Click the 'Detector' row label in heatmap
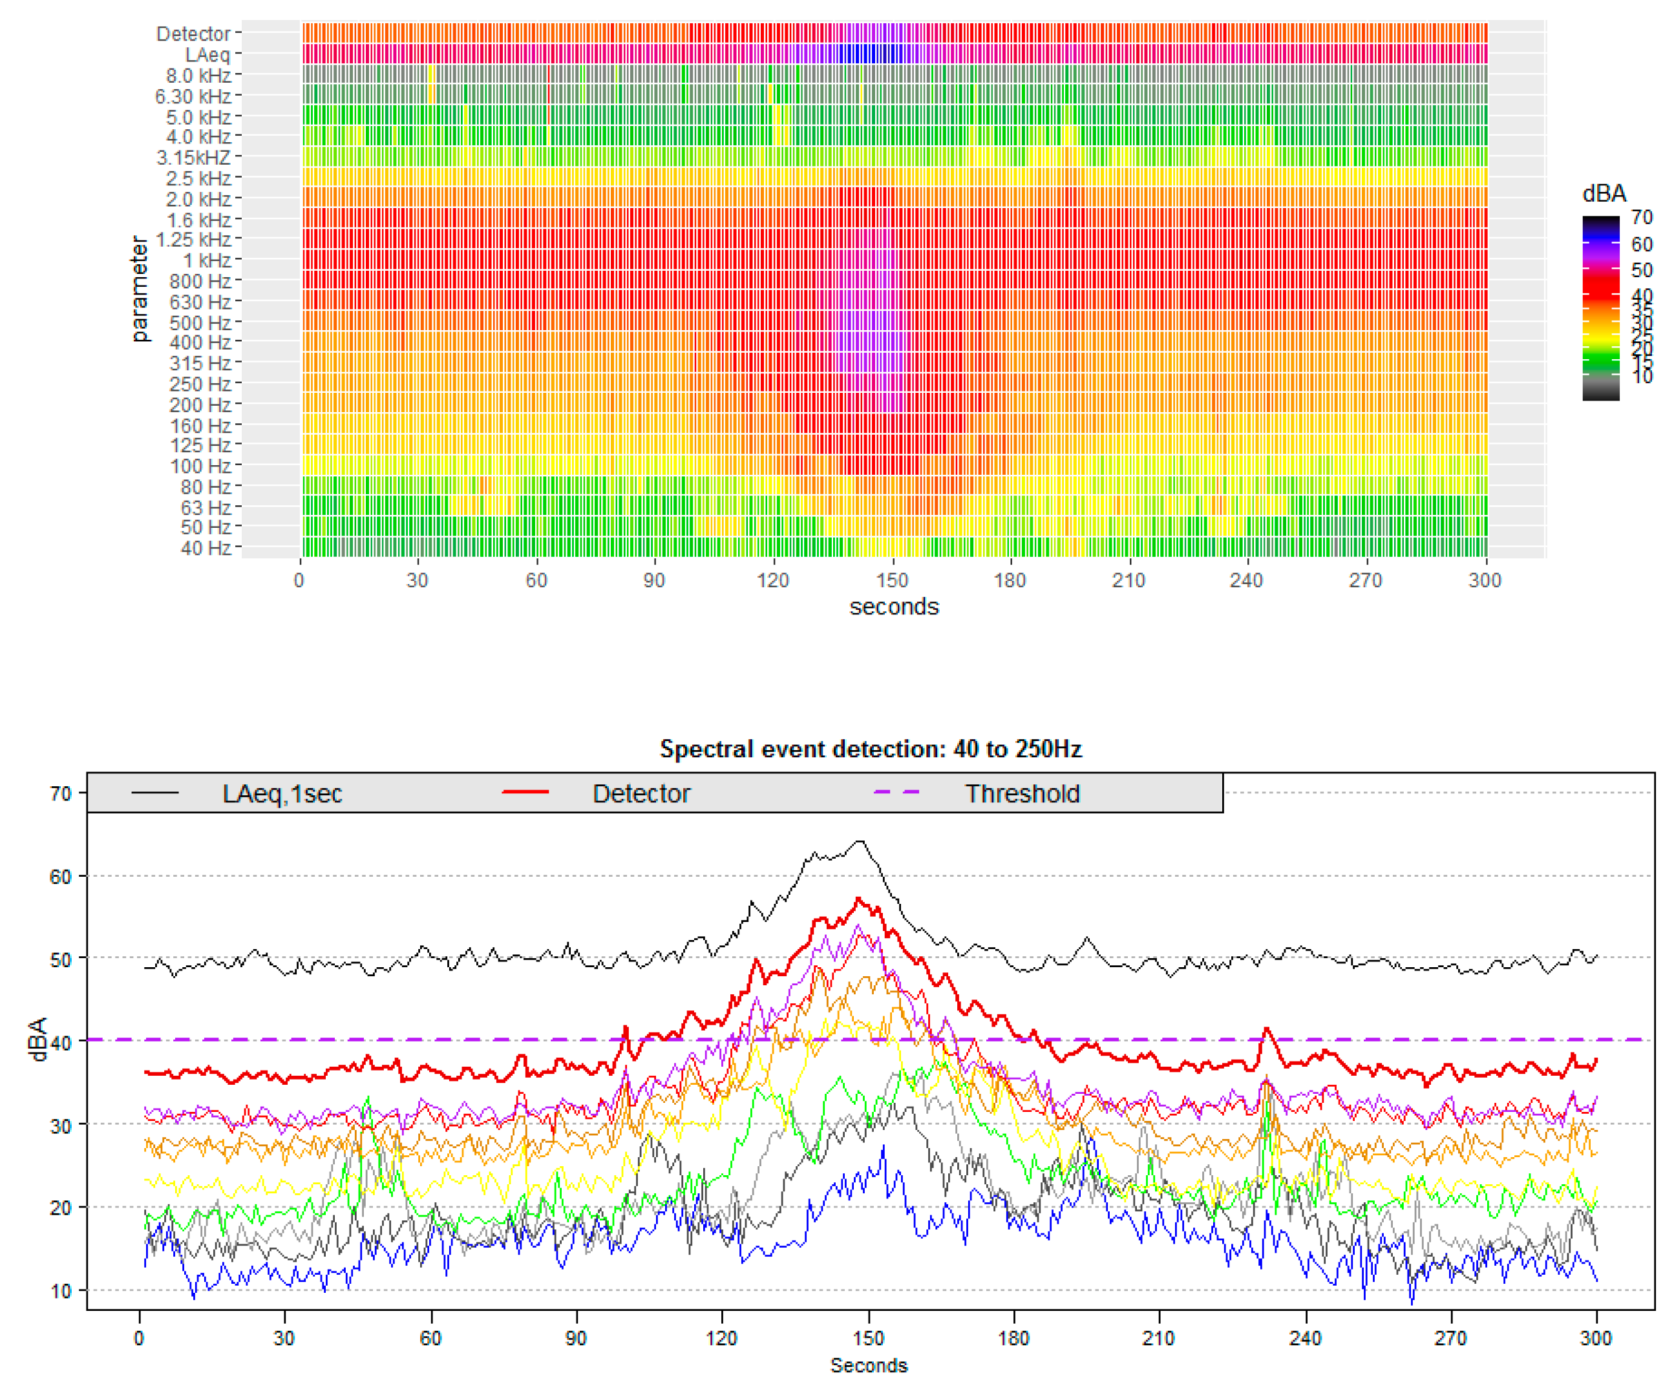Viewport: 1674px width, 1391px height. (193, 34)
